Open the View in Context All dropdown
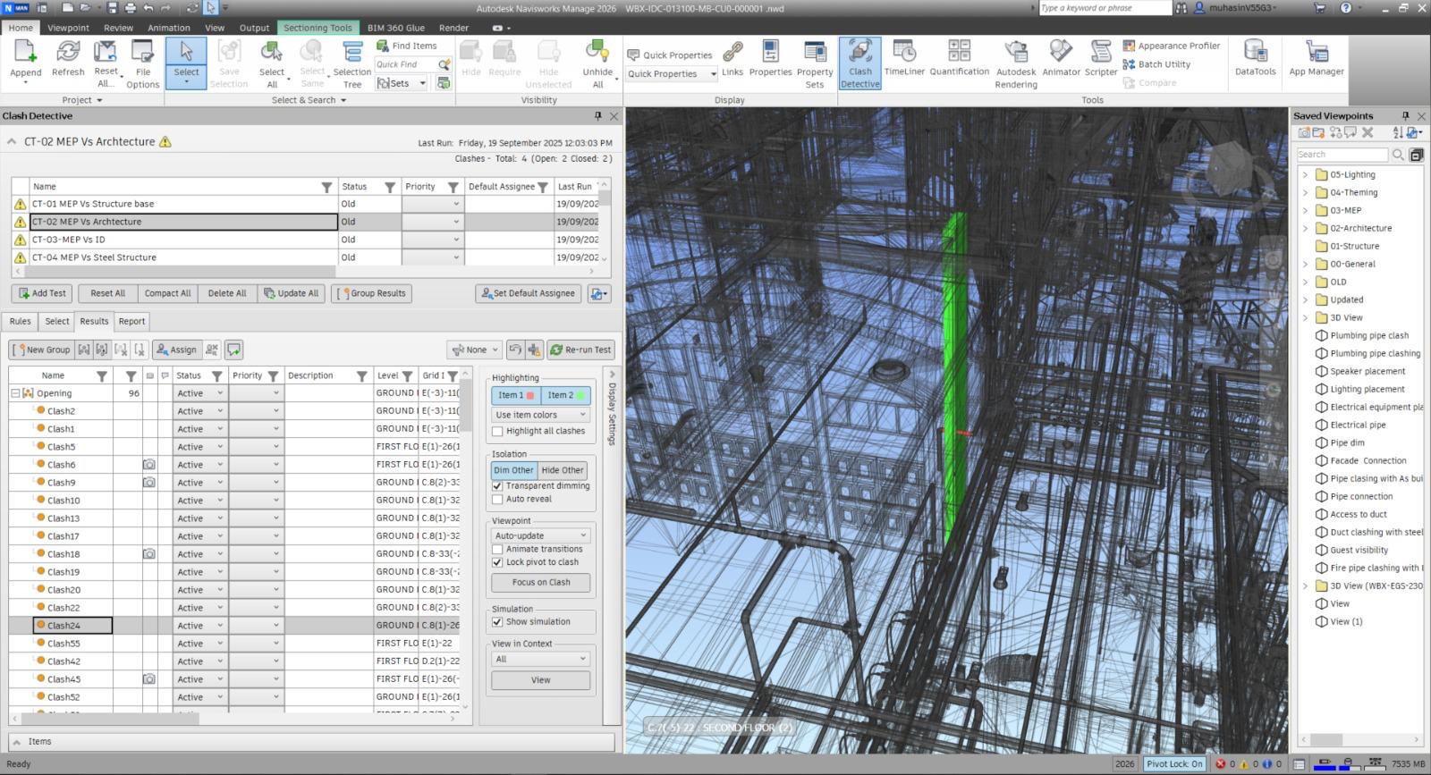The width and height of the screenshot is (1431, 775). [x=540, y=660]
